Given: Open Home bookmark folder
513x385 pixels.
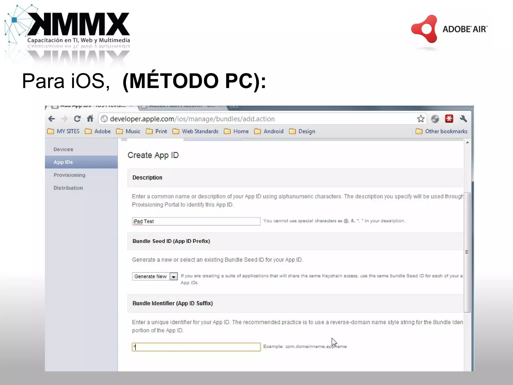Looking at the screenshot, I should tap(236, 131).
